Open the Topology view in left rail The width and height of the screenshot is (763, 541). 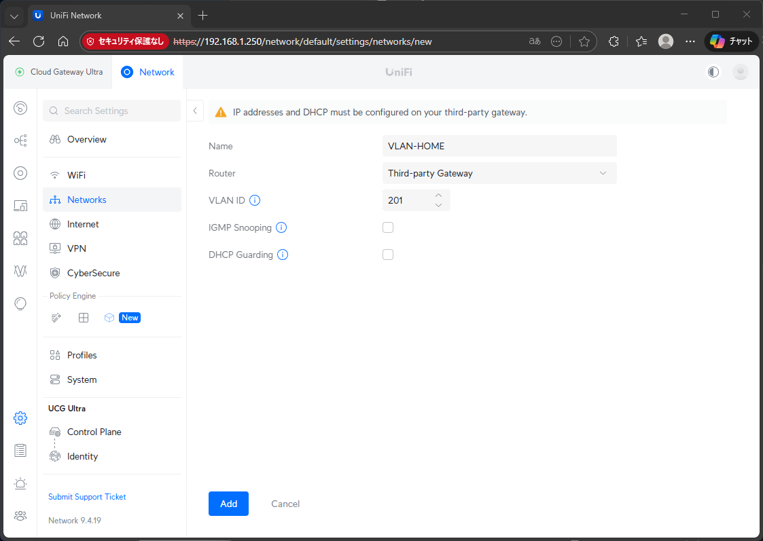click(x=20, y=141)
